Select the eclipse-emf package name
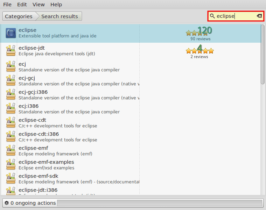 [33, 148]
